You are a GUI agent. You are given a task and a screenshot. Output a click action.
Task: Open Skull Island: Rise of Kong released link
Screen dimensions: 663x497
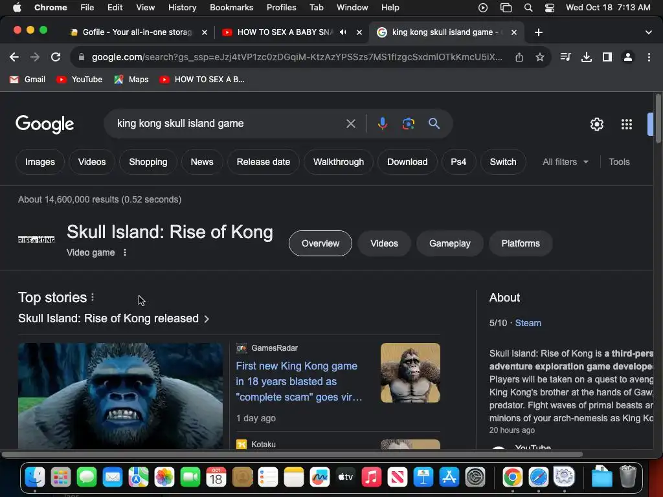[x=113, y=318]
